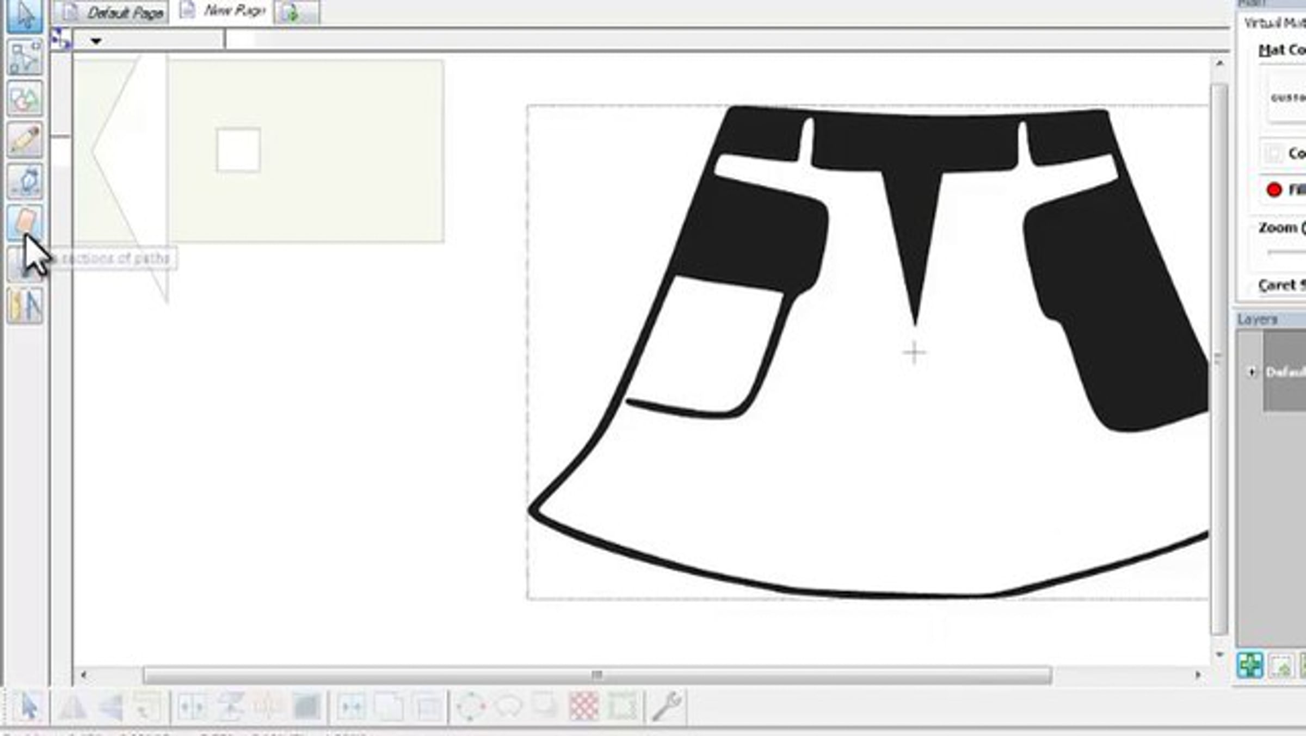The width and height of the screenshot is (1306, 736).
Task: Activate the Pencil draw tool
Action: (24, 140)
